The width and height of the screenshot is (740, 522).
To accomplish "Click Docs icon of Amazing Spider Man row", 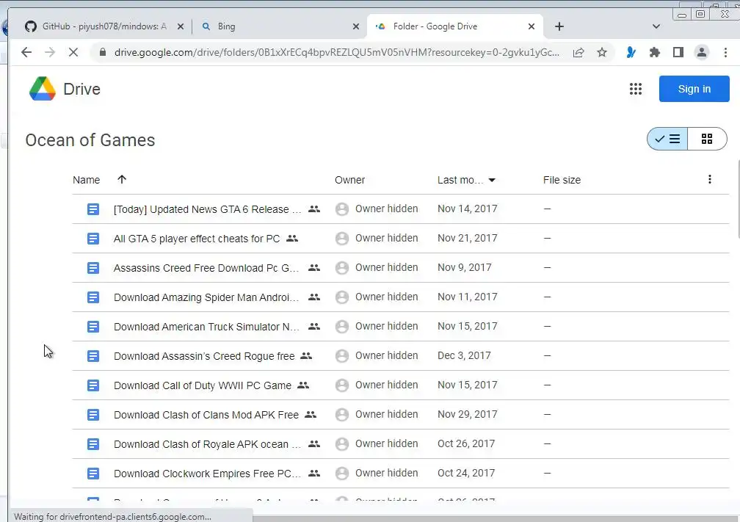I will 93,297.
